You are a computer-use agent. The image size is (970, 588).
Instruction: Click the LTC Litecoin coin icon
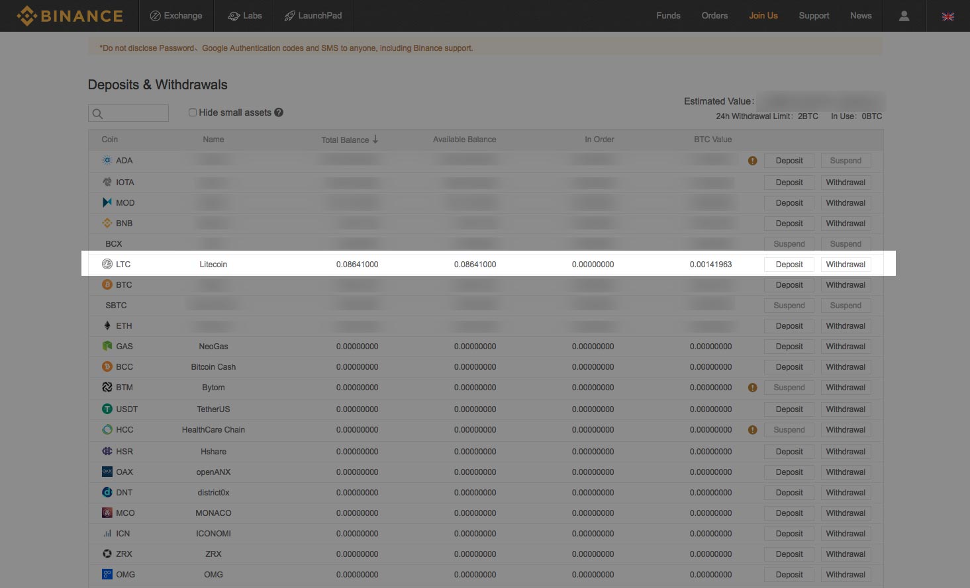click(107, 264)
